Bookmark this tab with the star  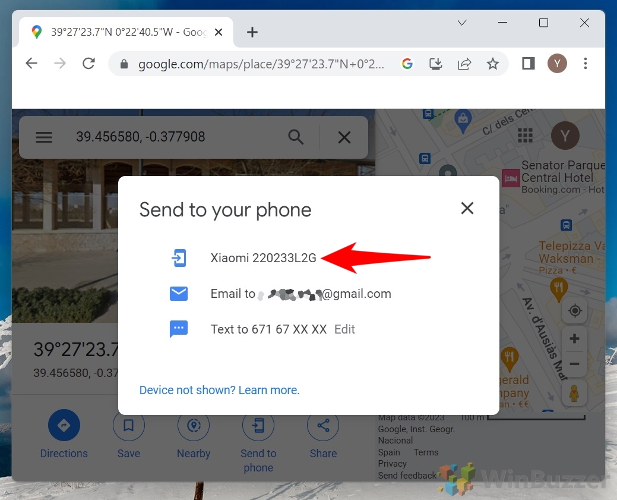point(493,64)
